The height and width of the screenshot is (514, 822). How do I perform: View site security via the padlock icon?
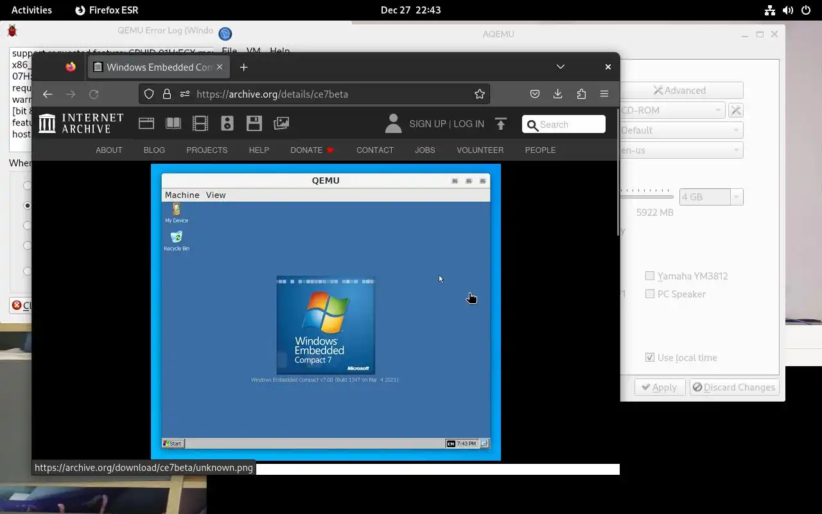click(167, 94)
